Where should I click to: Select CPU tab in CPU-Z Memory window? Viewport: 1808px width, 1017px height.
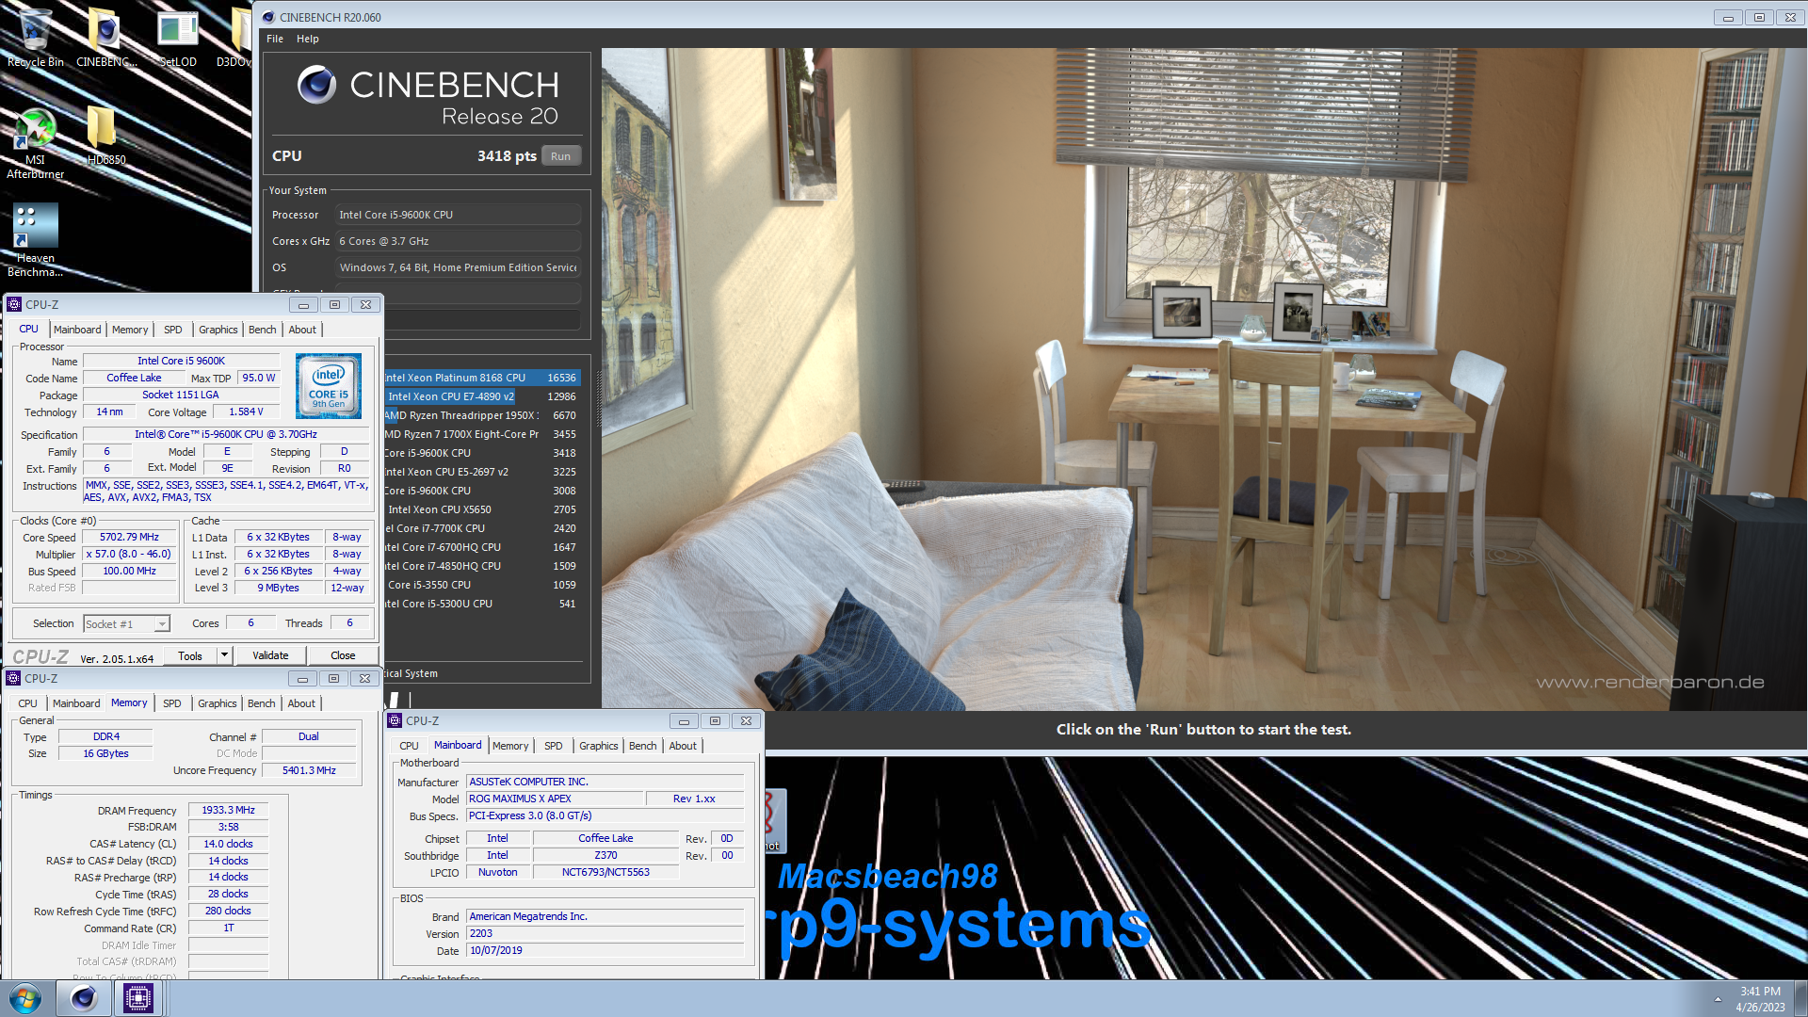click(28, 703)
